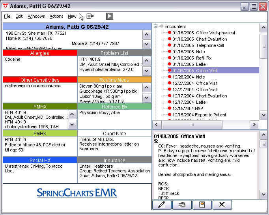
Task: Open the File menu
Action: (7, 16)
